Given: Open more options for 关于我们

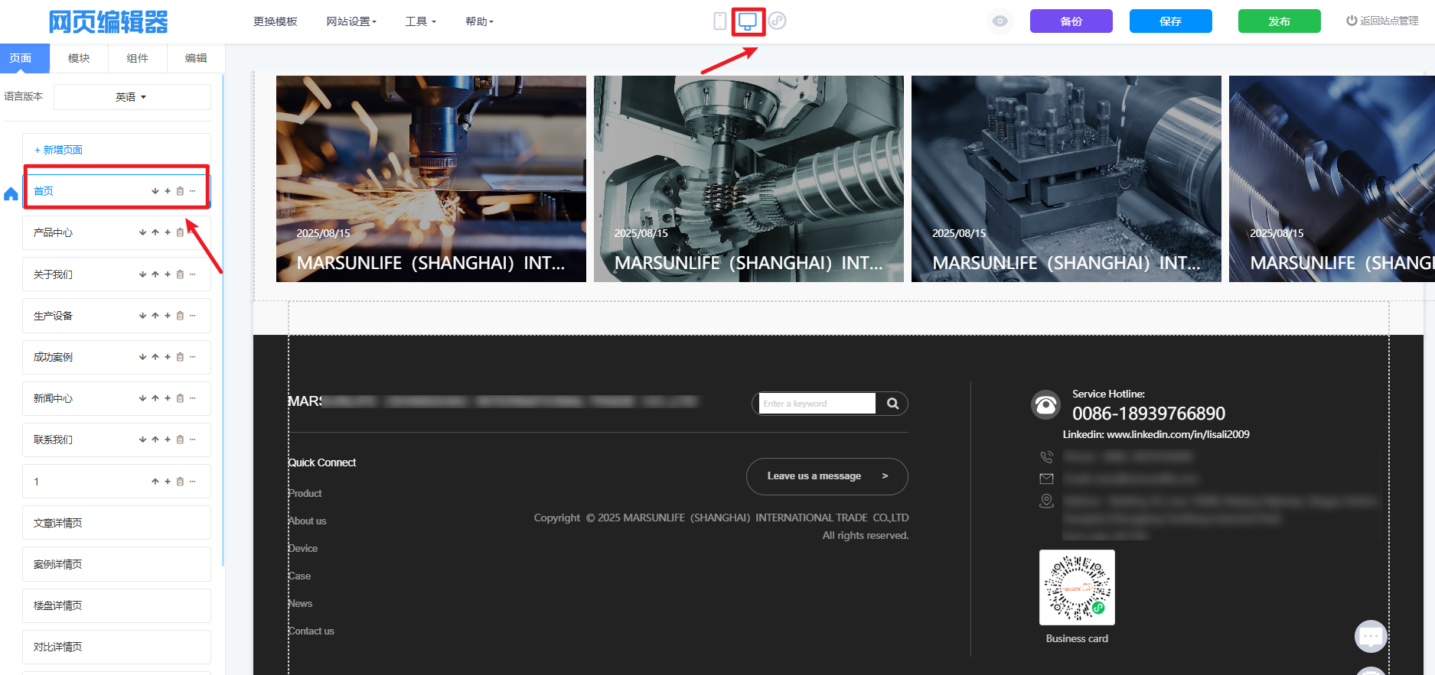Looking at the screenshot, I should 192,274.
